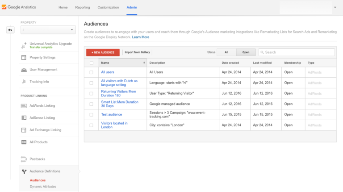This screenshot has height=192, width=343.
Task: Click the New Audience button
Action: (103, 52)
